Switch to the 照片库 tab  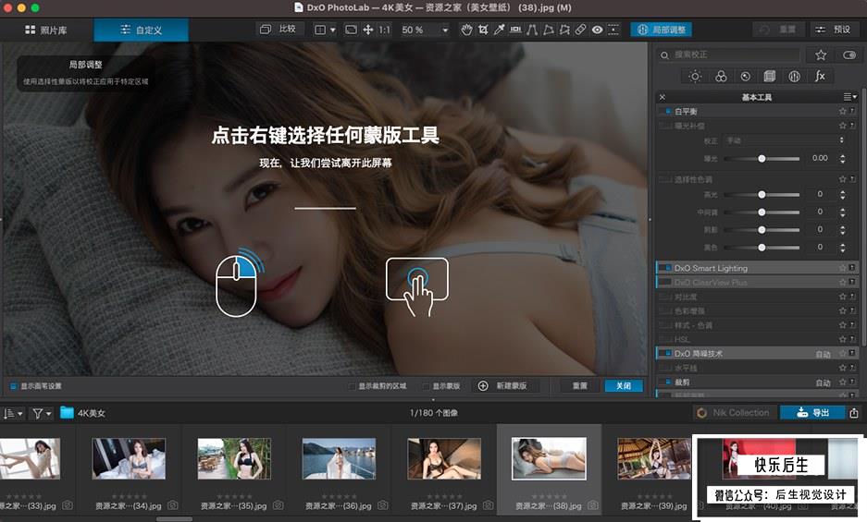[x=46, y=30]
